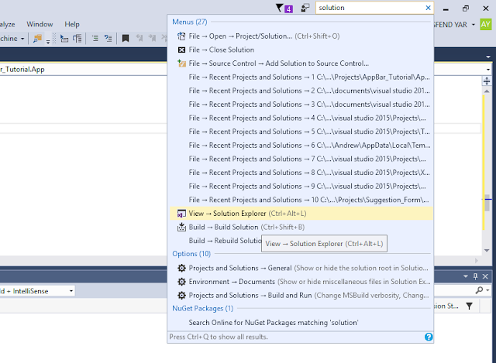Open the _Tutorial.App navigation dropdown
496x363 pixels.
pos(84,70)
